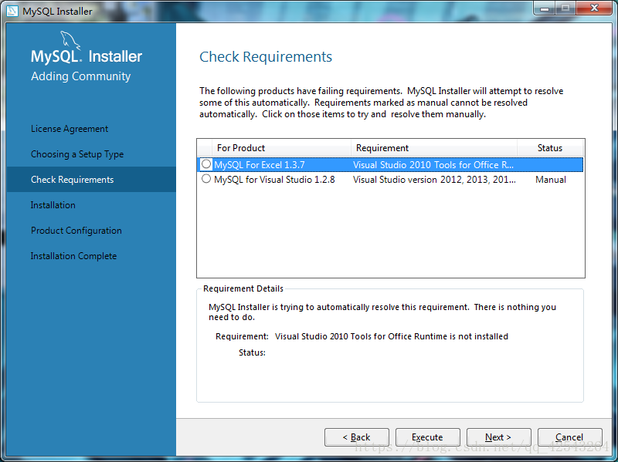Click the Next button

click(498, 437)
